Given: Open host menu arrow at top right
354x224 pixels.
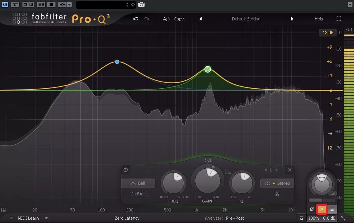Looking at the screenshot, I should (350, 4).
